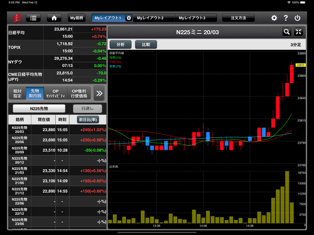Tap the 中期(25) moving average label

(115, 62)
